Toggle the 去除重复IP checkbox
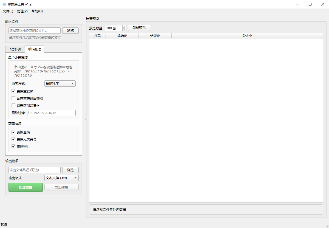 pos(13,91)
